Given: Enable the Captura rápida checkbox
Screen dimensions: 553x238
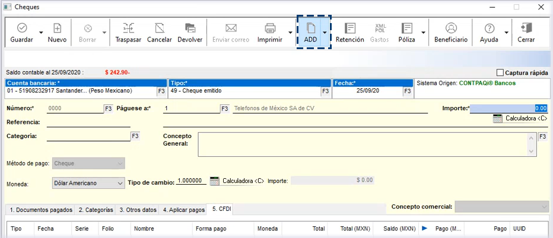Looking at the screenshot, I should [500, 73].
